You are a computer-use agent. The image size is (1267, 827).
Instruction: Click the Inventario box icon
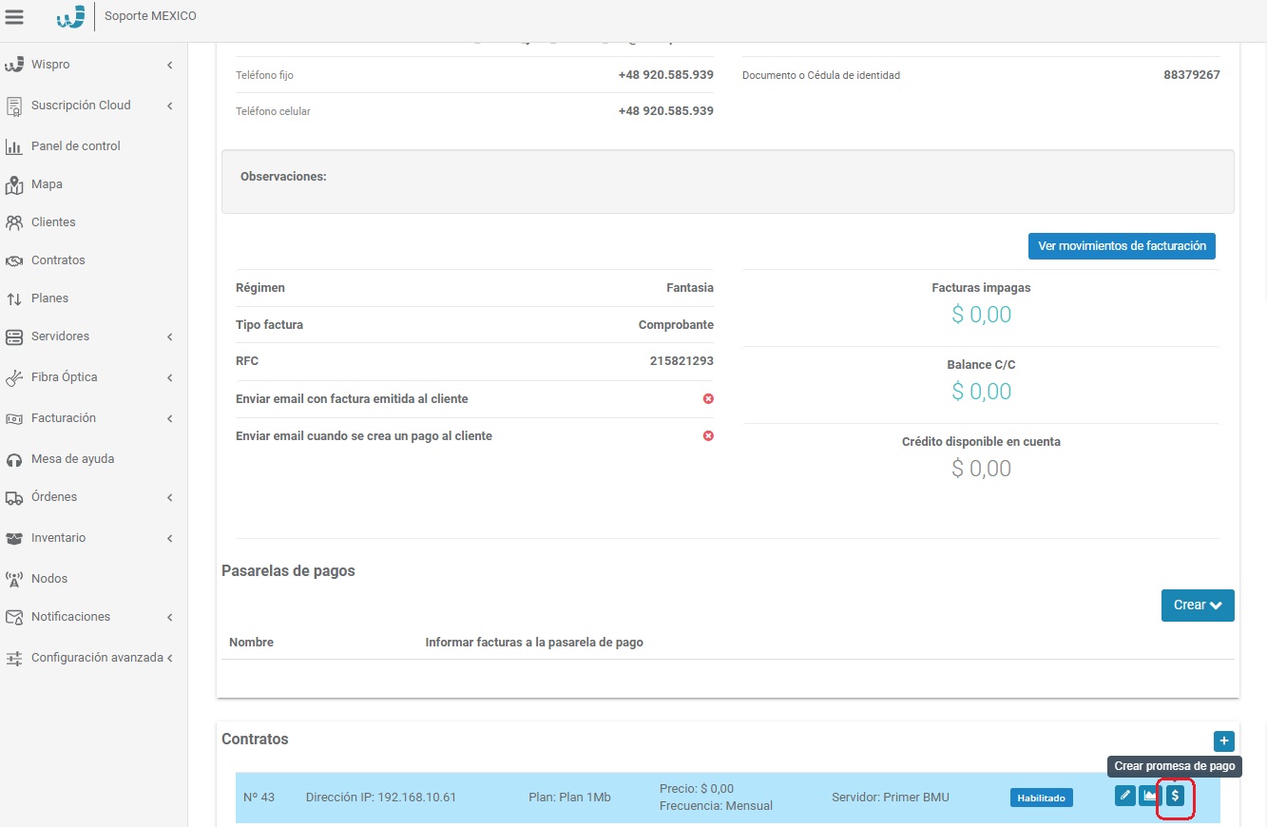pyautogui.click(x=14, y=538)
